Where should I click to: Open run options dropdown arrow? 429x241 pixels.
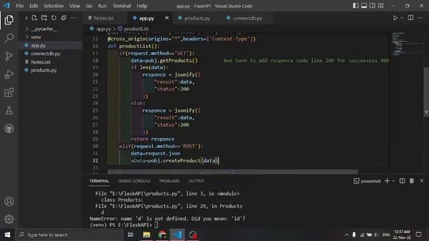point(402,18)
